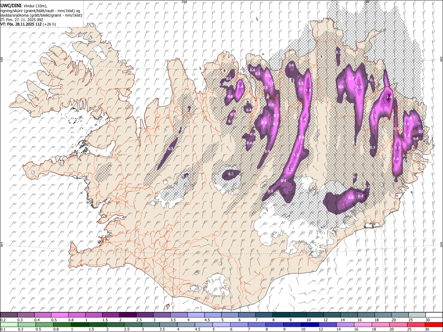Click the 'VT: Fös. 28.11.2025 11Z' valid time
The width and height of the screenshot is (443, 332).
coord(21,24)
